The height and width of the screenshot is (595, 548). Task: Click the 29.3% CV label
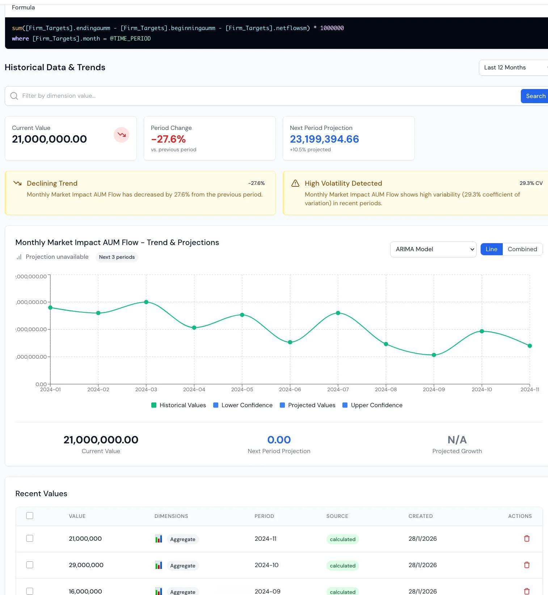[x=531, y=183]
